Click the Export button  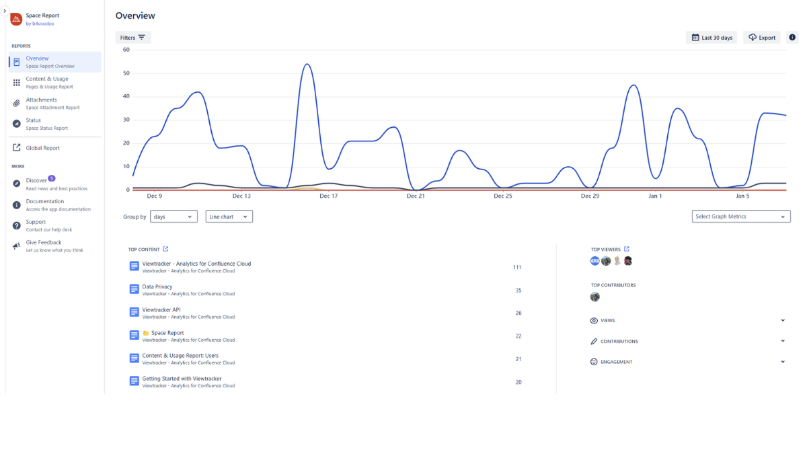pyautogui.click(x=761, y=38)
